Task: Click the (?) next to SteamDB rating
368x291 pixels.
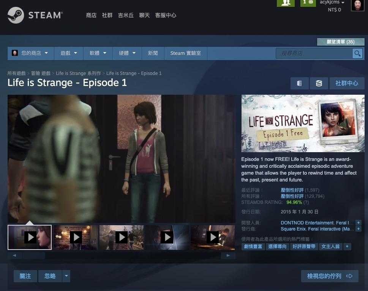Action: click(306, 202)
